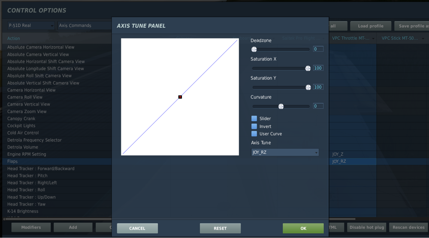Click the Saturation Y slider knob
This screenshot has width=429, height=238.
308,87
